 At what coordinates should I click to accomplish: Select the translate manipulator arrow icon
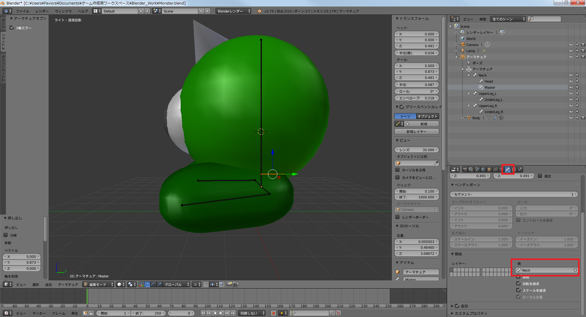[147, 284]
